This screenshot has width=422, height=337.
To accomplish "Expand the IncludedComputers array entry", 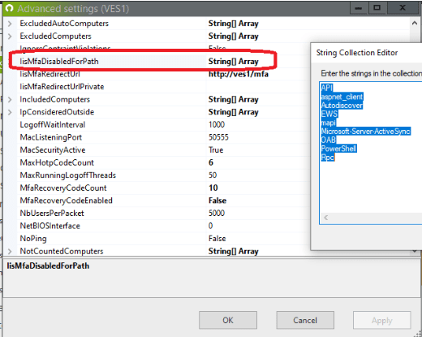I will 10,100.
